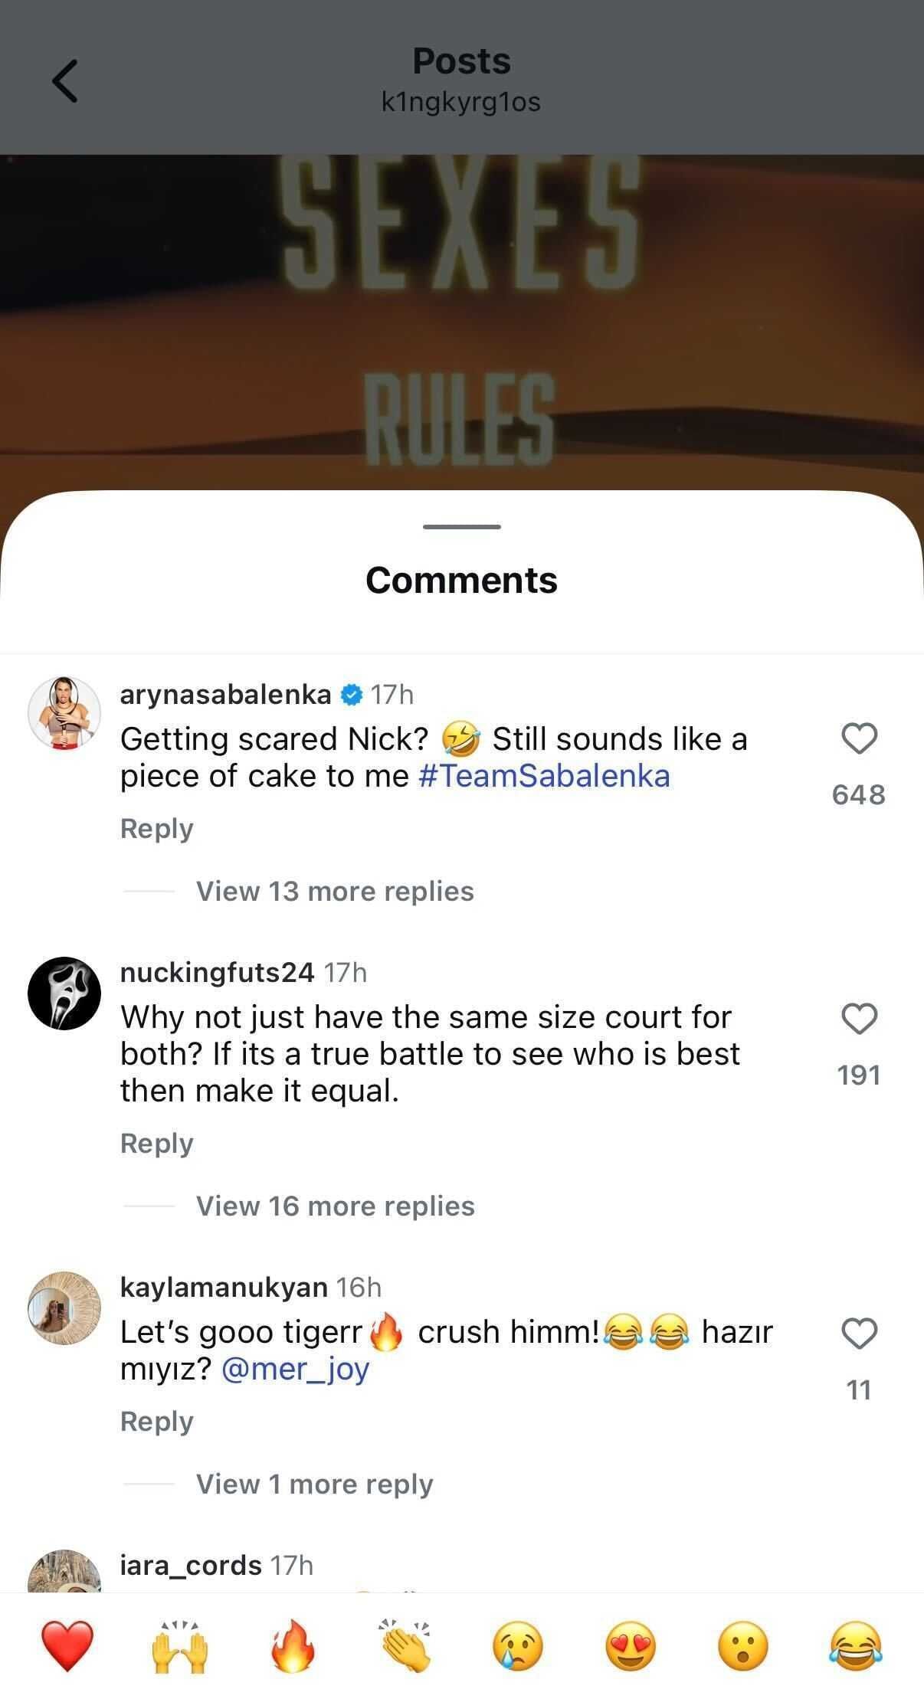The height and width of the screenshot is (1689, 924).
Task: Reply to nuckingfuts24's comment
Action: click(x=157, y=1143)
